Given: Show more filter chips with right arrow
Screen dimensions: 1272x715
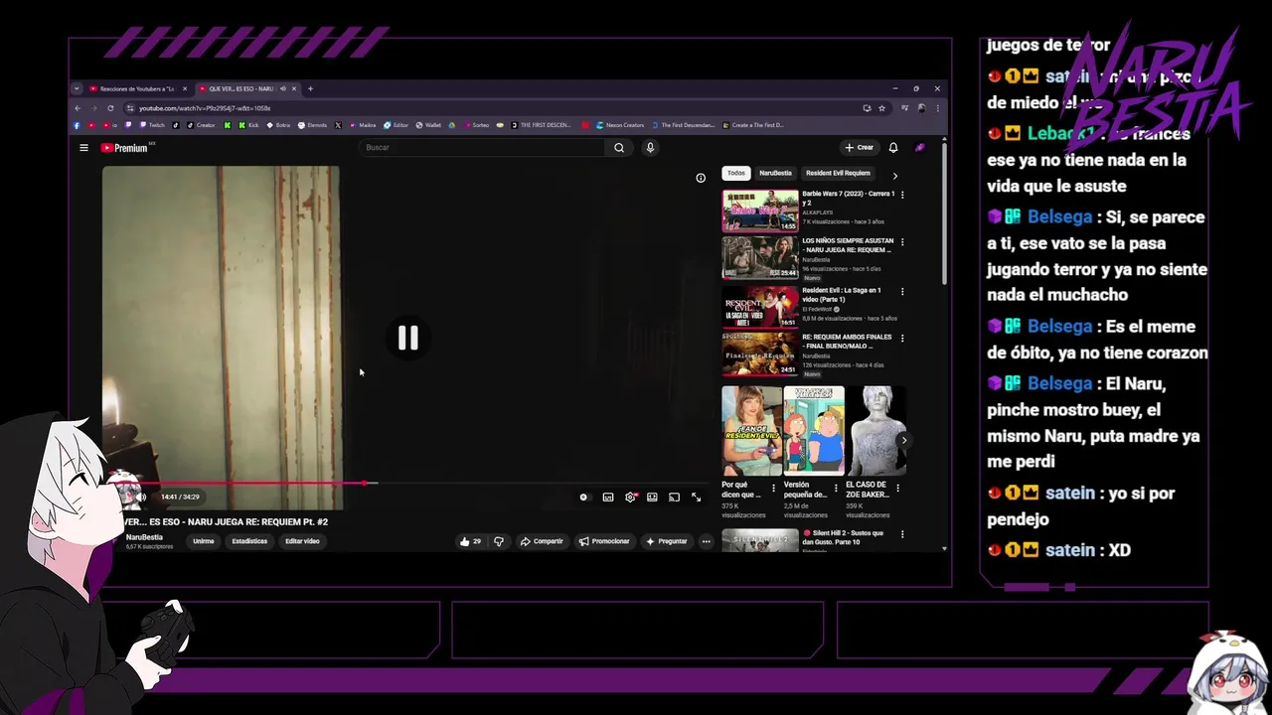Looking at the screenshot, I should [x=894, y=176].
